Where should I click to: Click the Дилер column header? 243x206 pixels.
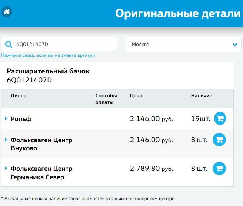tap(19, 96)
